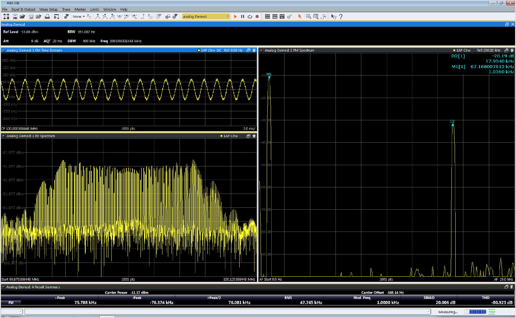Click the question mark Help icon
The height and width of the screenshot is (318, 516).
(341, 16)
